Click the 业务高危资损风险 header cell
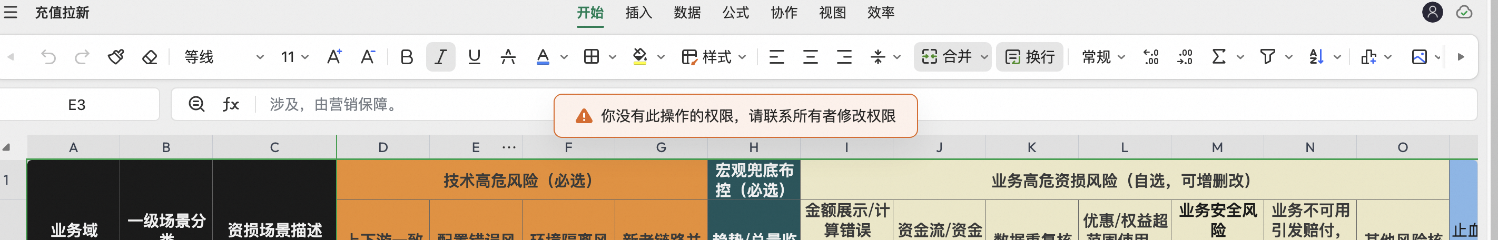Screen dimensions: 1498x240 click(1125, 181)
